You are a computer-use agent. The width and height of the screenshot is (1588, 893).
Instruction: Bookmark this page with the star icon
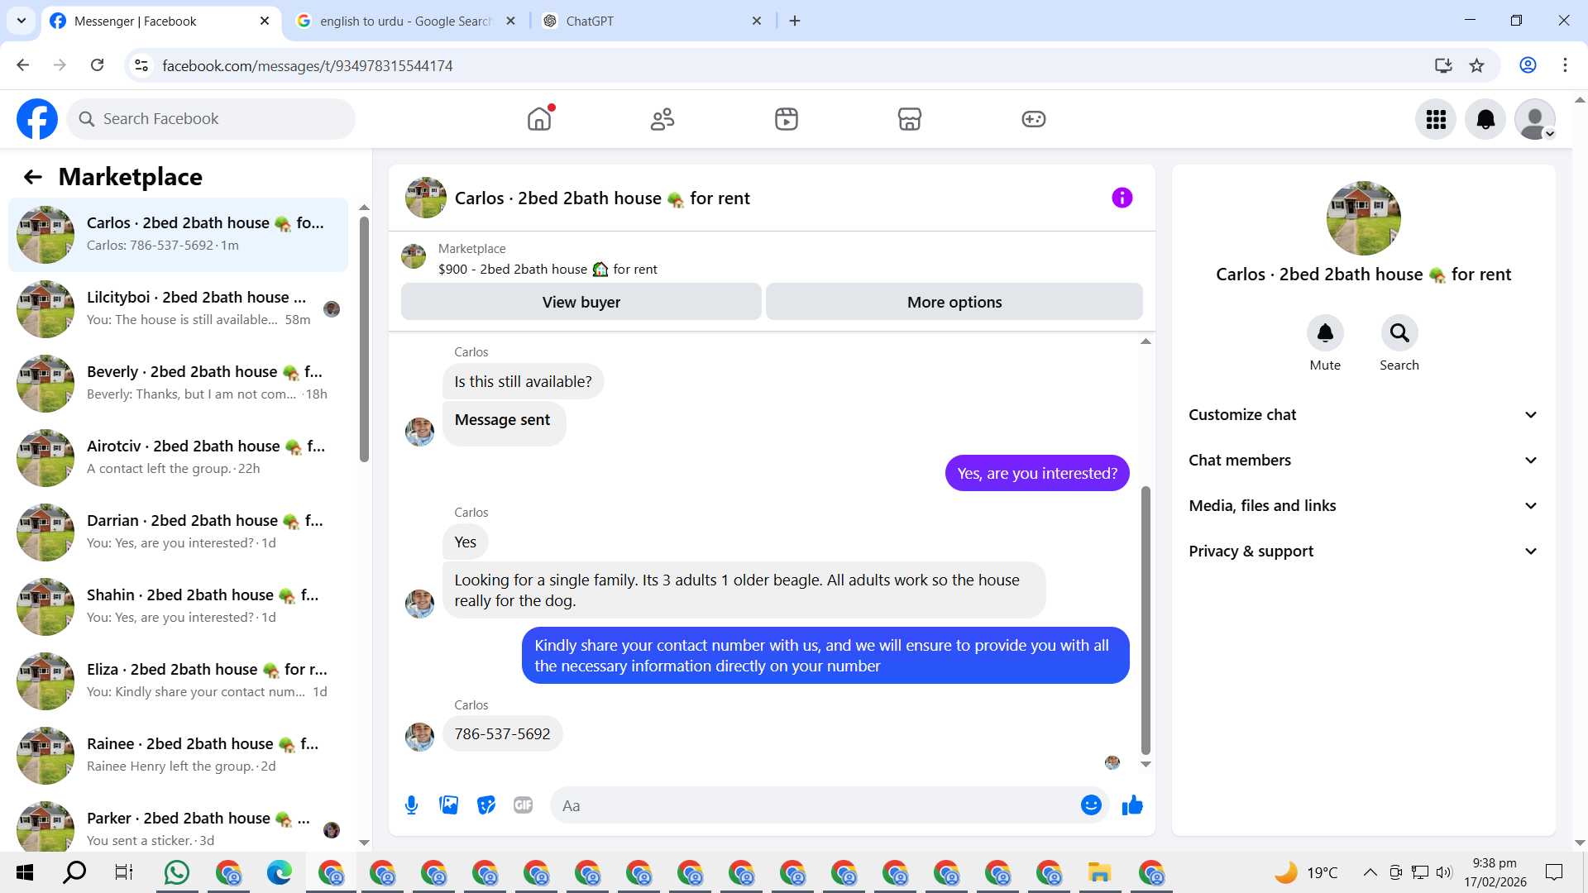coord(1476,65)
